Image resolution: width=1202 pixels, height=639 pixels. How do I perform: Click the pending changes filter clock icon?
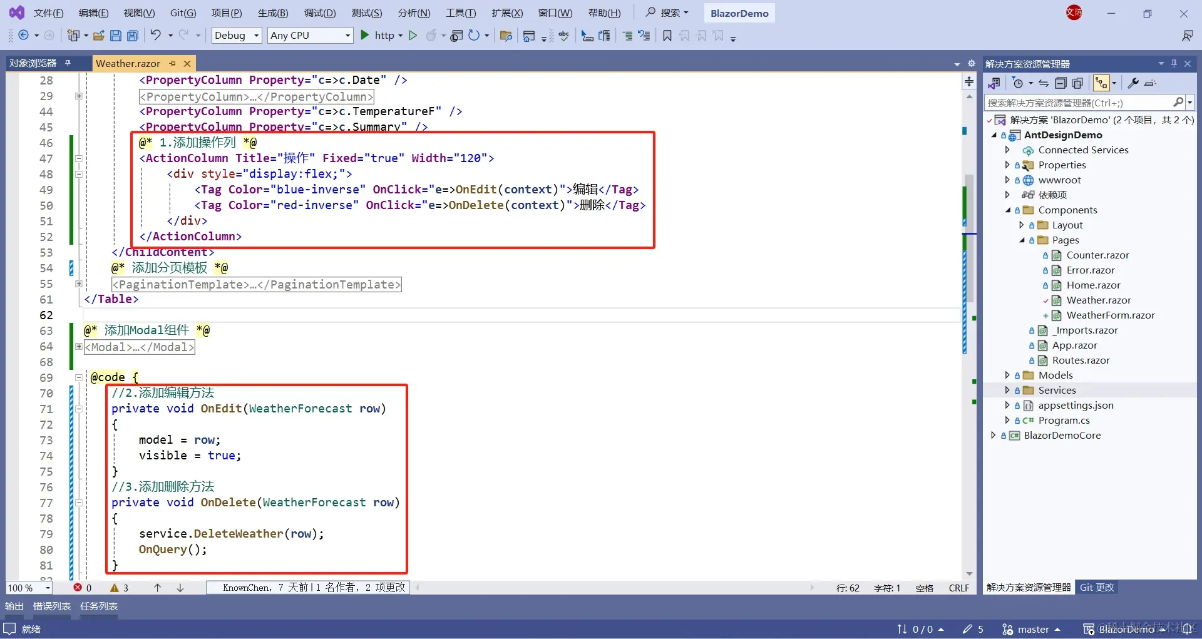click(x=1018, y=83)
